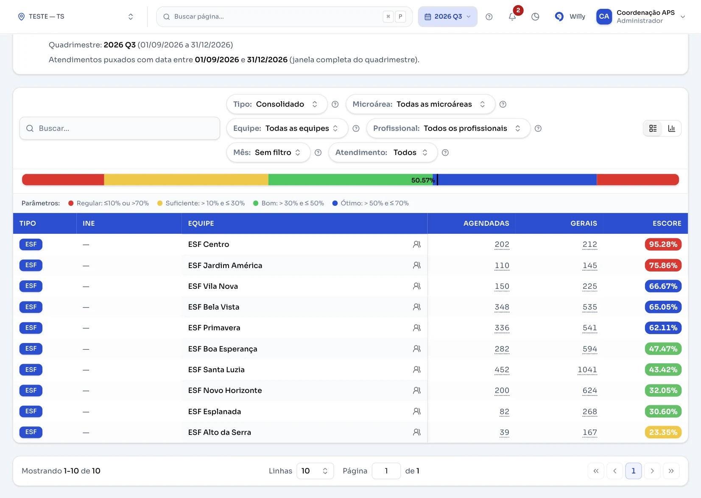Click the help icon next to Microárea filter
This screenshot has width=701, height=498.
tap(503, 104)
